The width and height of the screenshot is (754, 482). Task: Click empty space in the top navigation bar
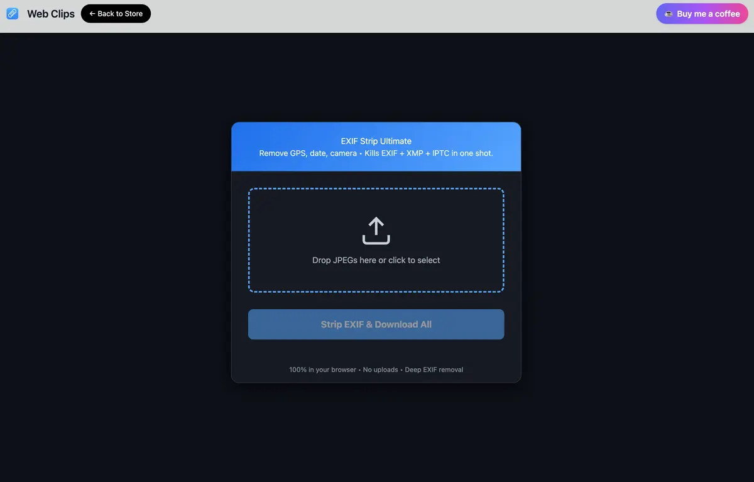tap(402, 16)
